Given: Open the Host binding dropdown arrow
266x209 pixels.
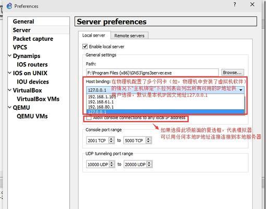Looking at the screenshot, I should [x=241, y=90].
